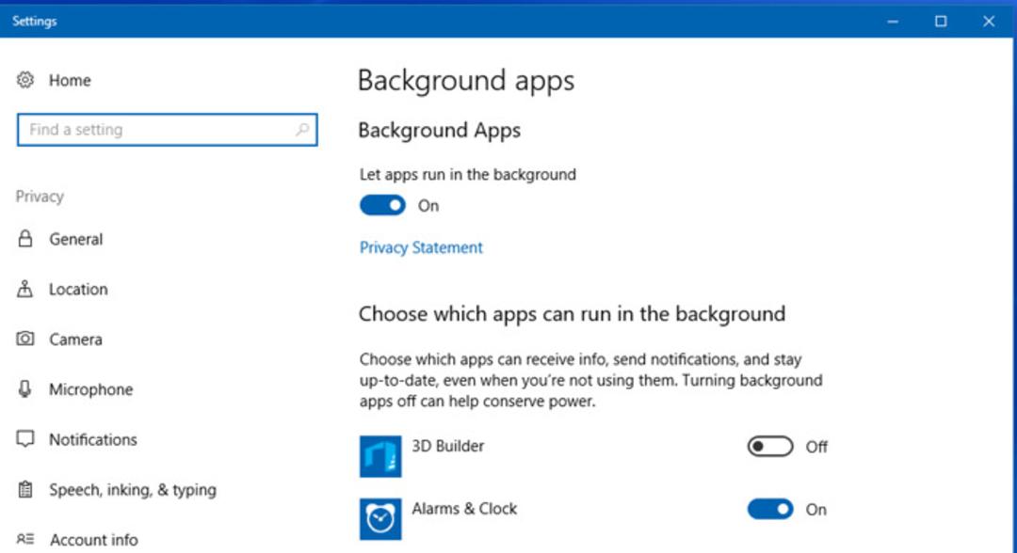Image resolution: width=1017 pixels, height=553 pixels.
Task: Click the Speech, inking, & typing clipboard icon
Action: tap(25, 490)
